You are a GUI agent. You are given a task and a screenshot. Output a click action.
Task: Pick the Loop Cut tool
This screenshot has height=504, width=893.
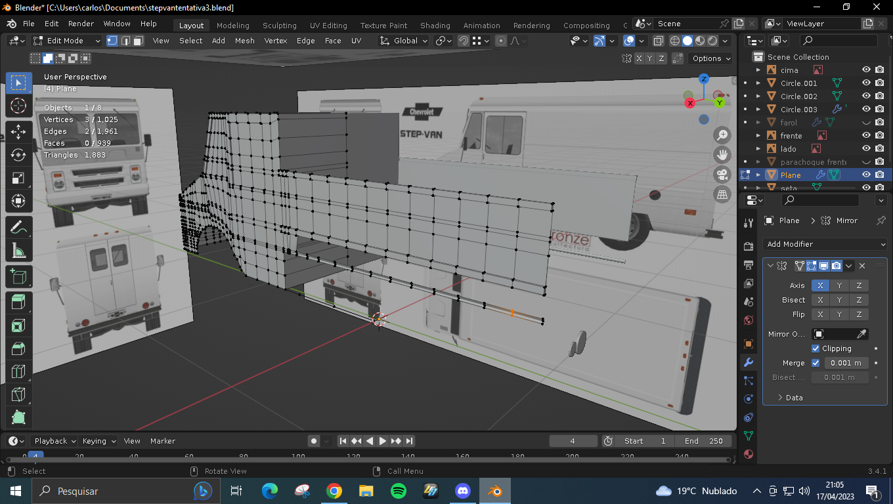tap(18, 371)
